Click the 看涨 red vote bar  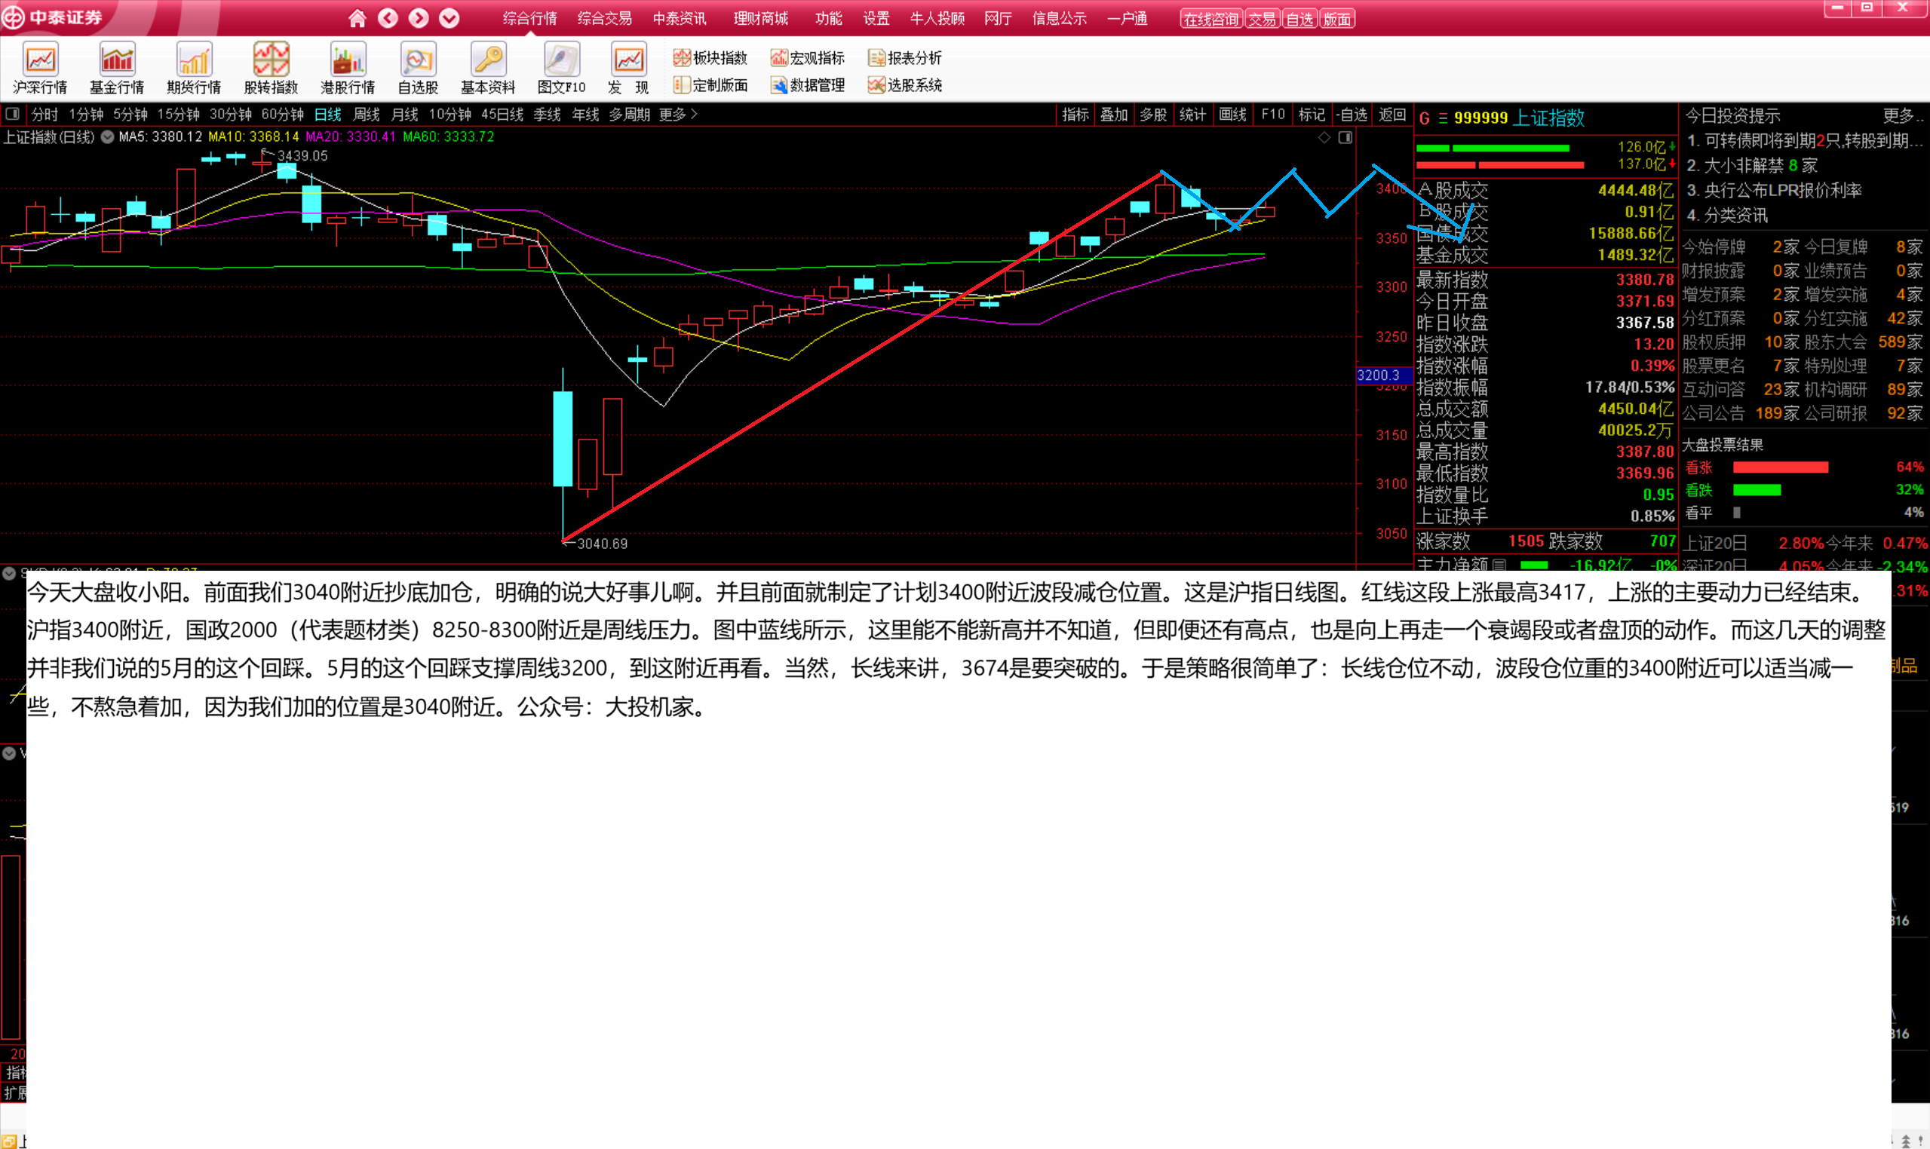coord(1781,467)
